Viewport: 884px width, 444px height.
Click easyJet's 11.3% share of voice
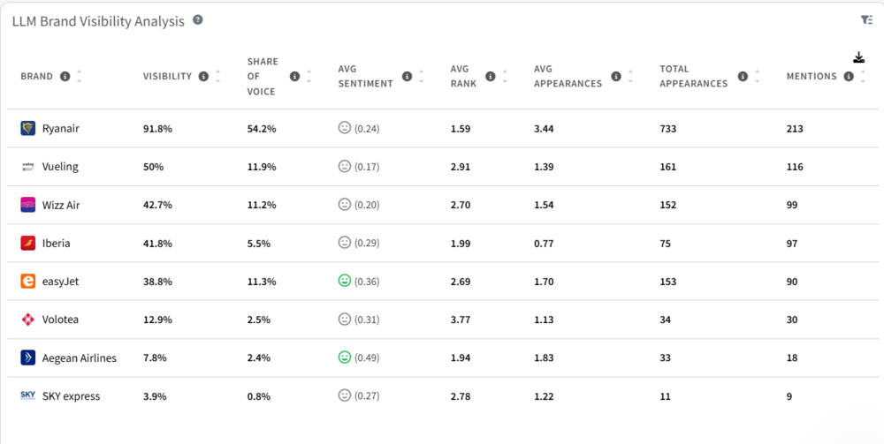262,282
